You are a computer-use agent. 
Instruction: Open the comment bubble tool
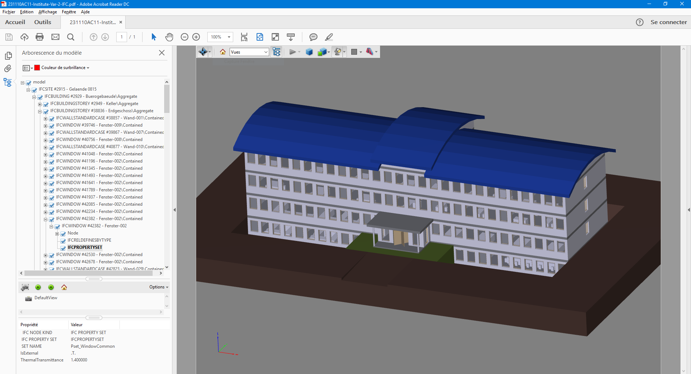[313, 37]
